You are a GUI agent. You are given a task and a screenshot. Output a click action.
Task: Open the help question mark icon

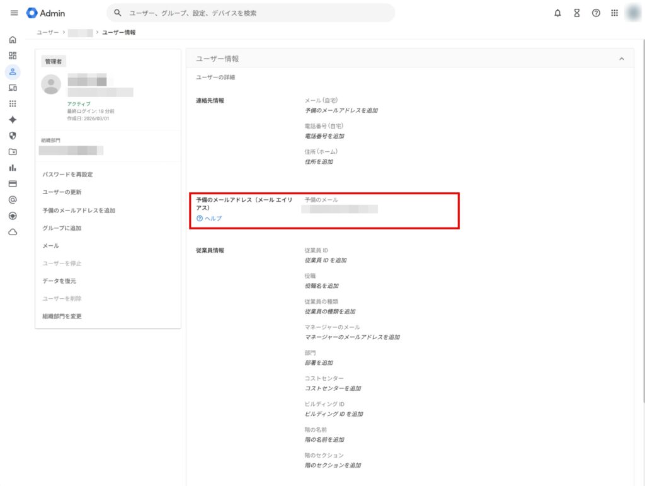point(595,13)
